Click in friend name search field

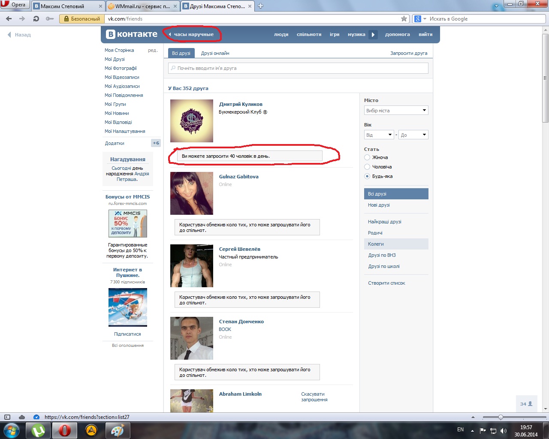pyautogui.click(x=298, y=68)
